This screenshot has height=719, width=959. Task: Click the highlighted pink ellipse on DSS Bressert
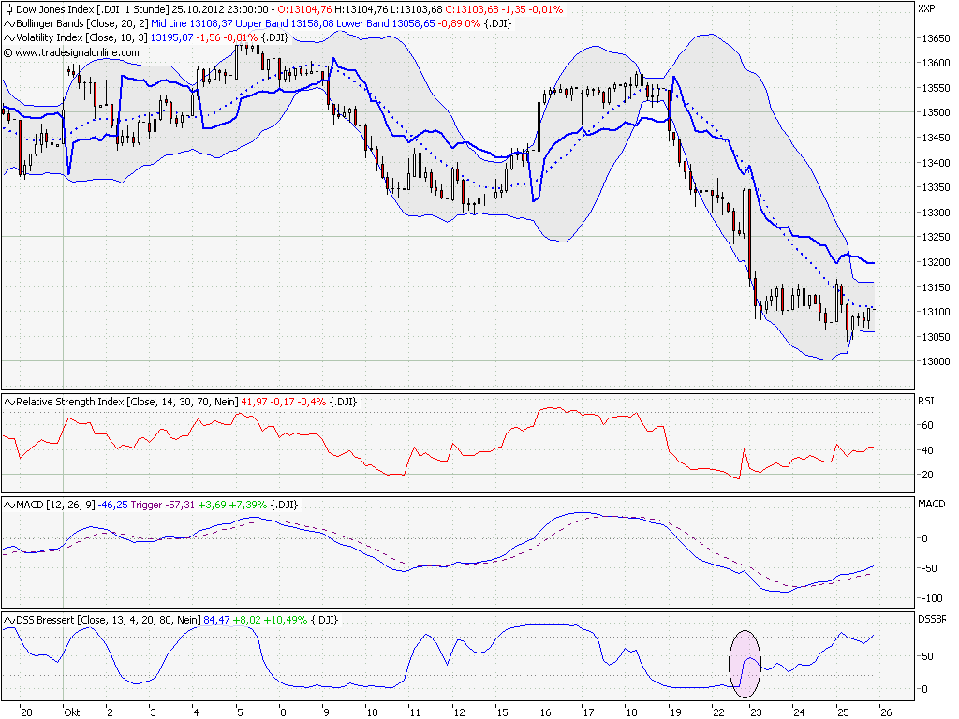[x=743, y=665]
